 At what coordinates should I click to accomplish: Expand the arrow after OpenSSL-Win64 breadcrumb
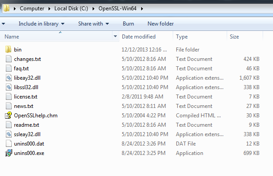click(x=142, y=9)
